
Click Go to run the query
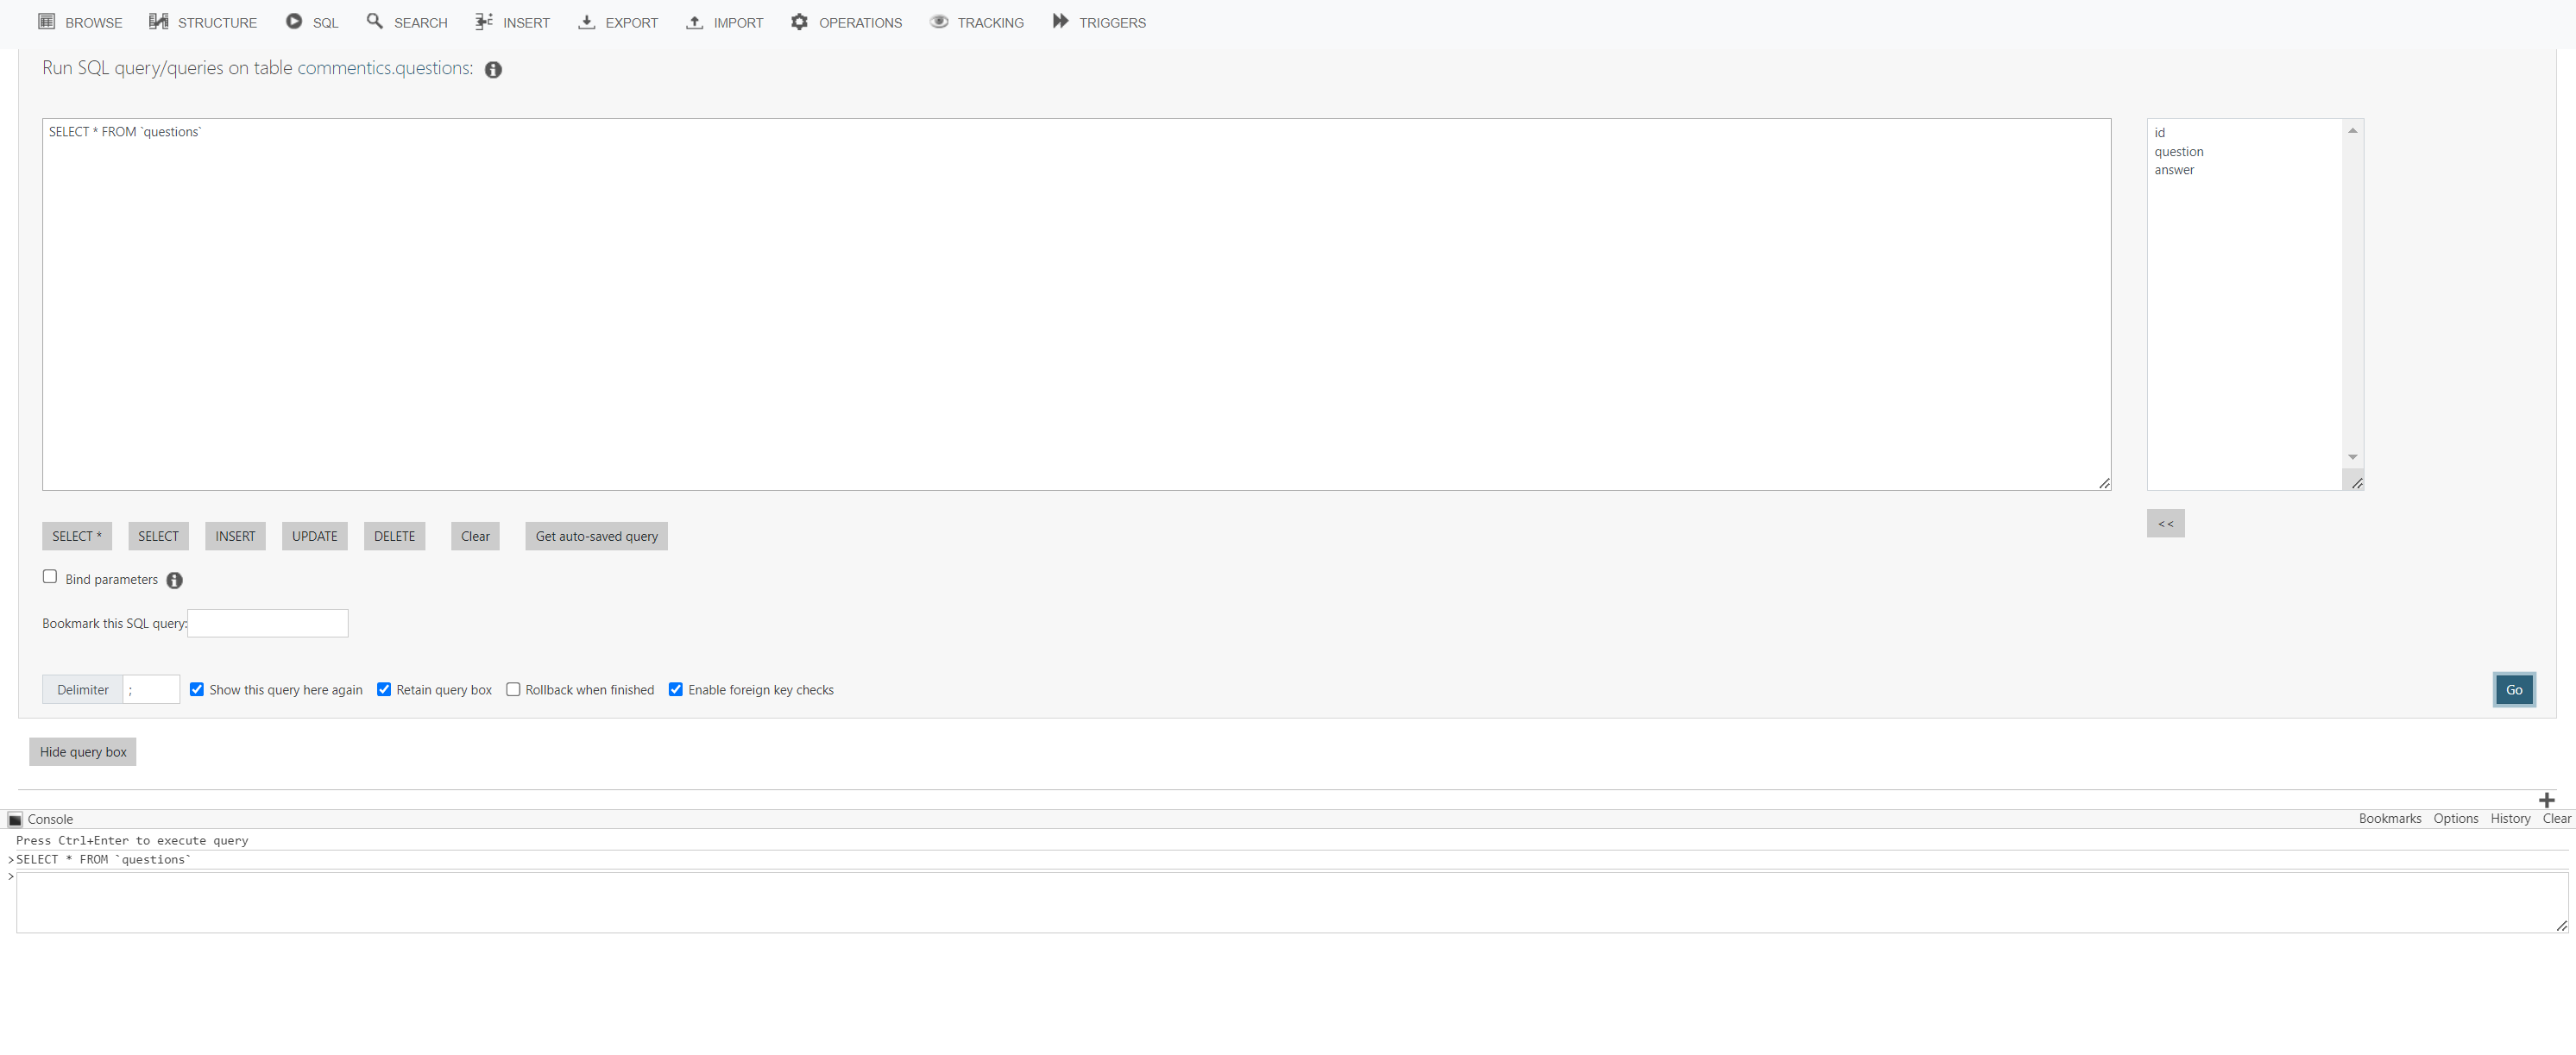click(2514, 689)
